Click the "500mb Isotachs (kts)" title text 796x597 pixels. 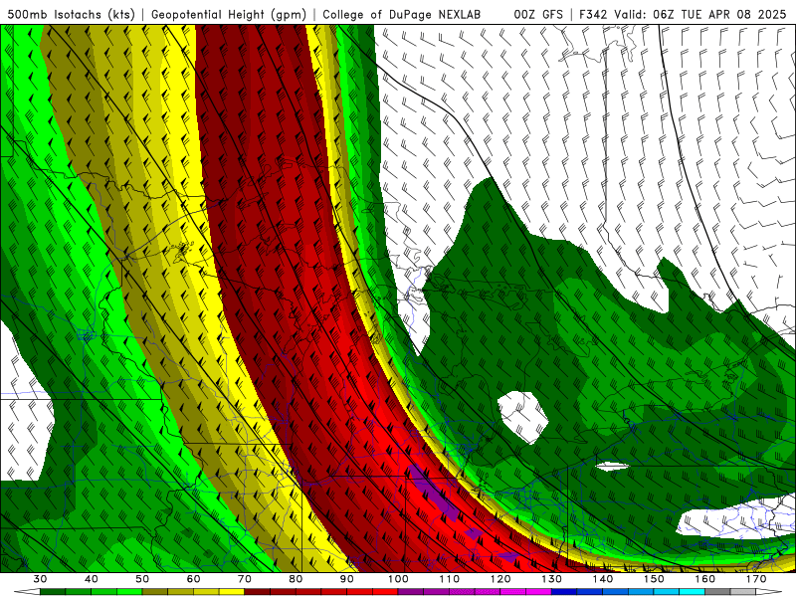coord(71,14)
